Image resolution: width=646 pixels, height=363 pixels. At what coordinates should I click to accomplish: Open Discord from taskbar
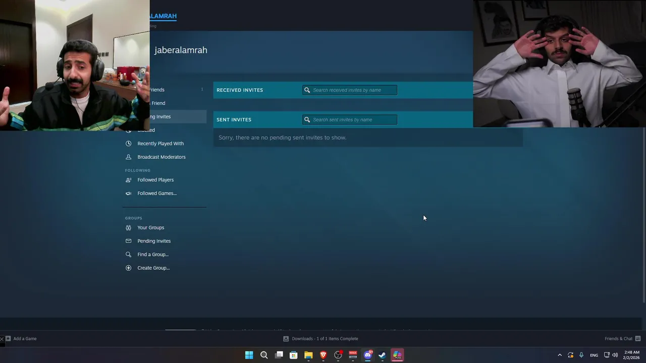click(368, 355)
